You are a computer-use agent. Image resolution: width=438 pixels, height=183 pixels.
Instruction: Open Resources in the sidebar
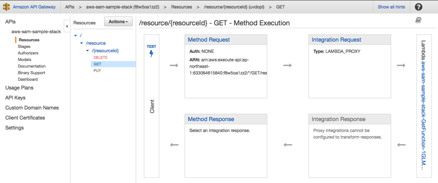pos(29,40)
